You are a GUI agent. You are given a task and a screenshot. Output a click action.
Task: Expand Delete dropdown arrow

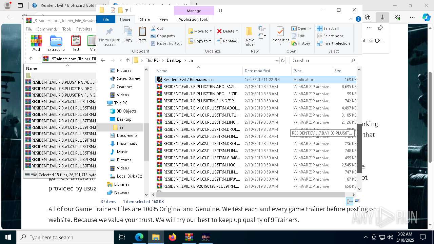point(237,31)
